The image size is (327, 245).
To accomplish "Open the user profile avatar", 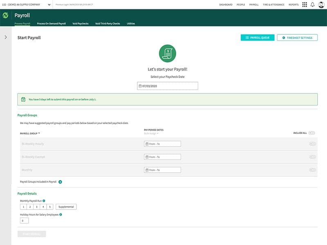I will tap(321, 4).
